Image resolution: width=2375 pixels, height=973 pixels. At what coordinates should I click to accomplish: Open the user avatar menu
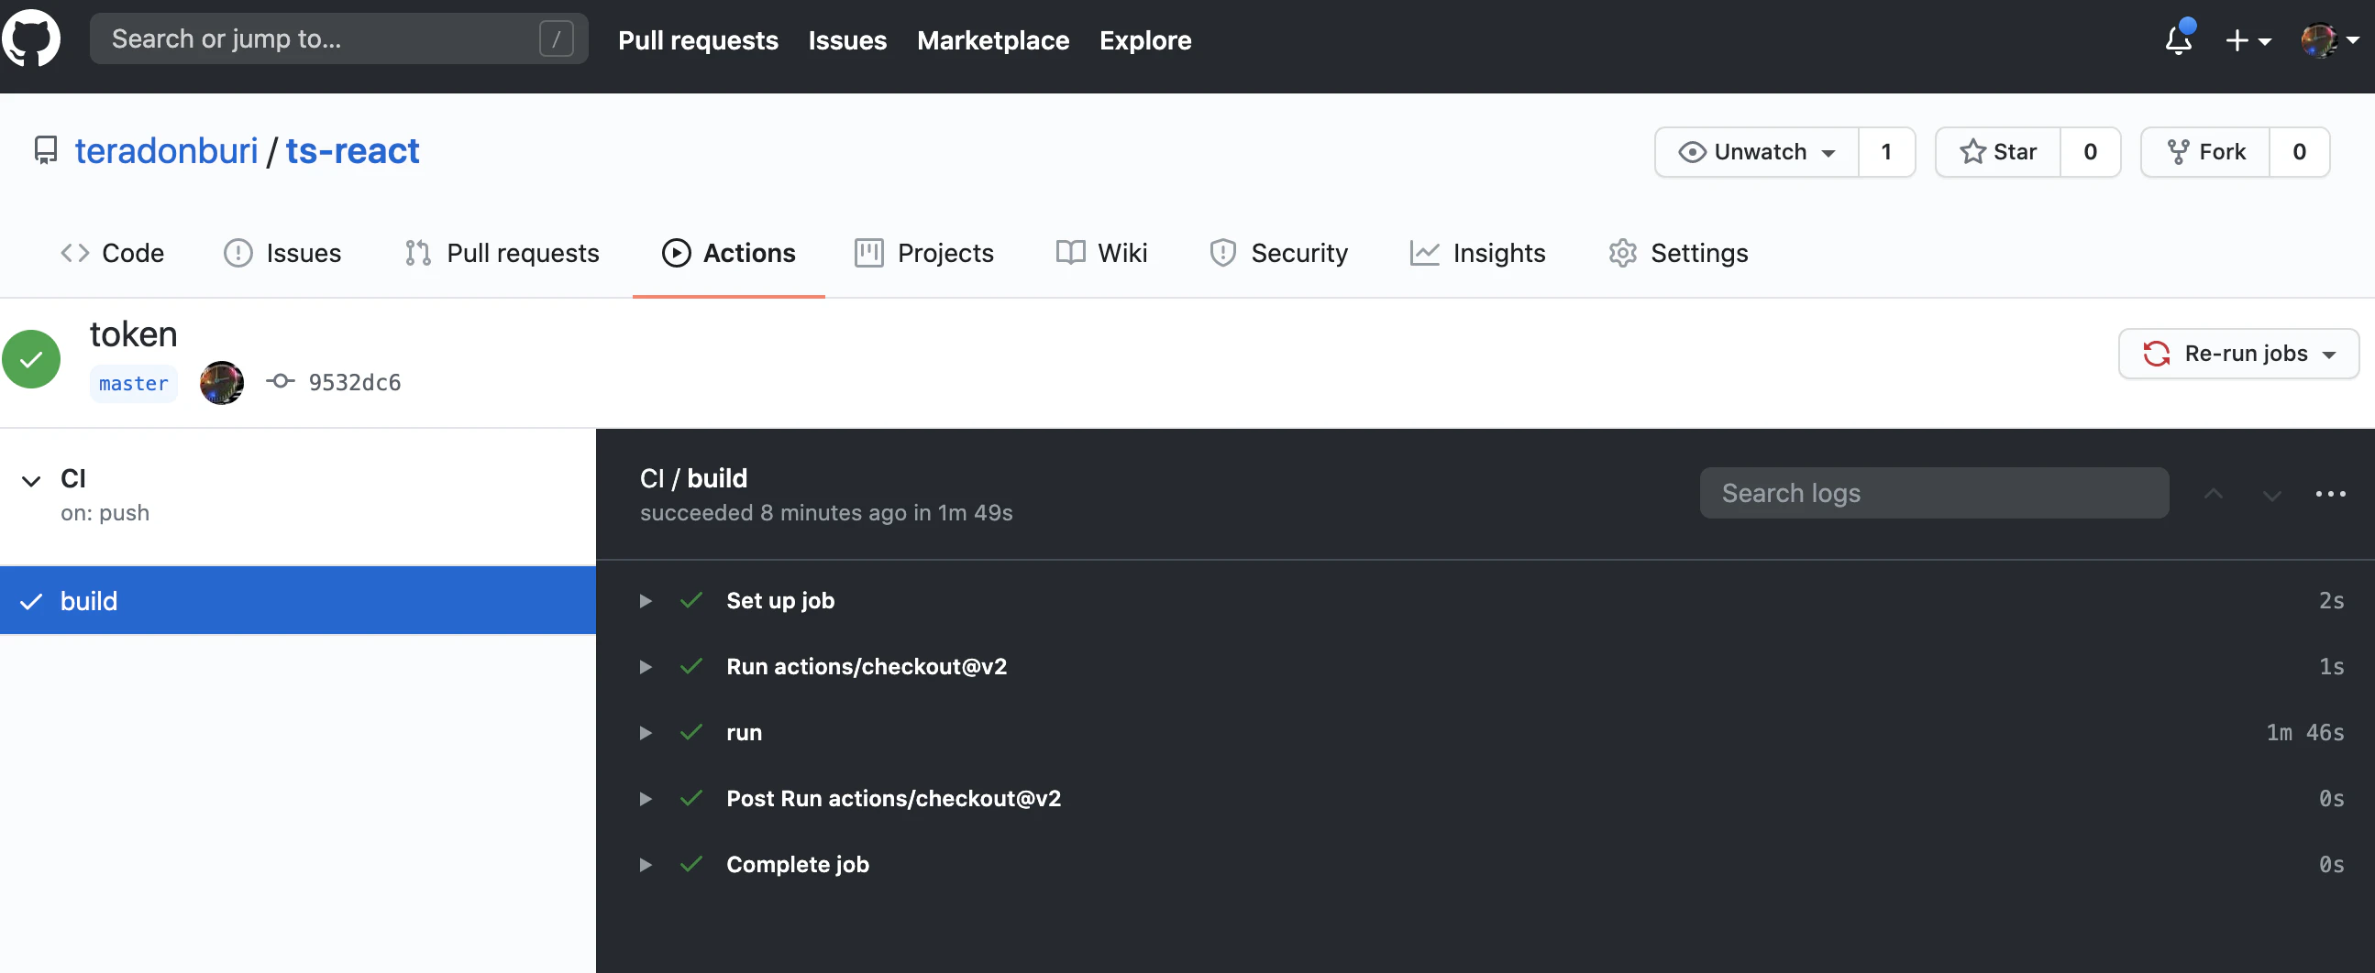2329,39
